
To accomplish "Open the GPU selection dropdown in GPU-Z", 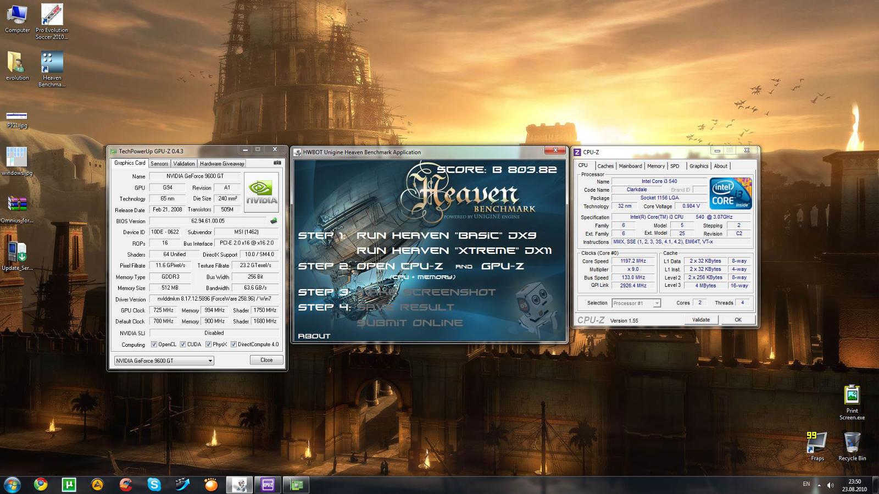I will (164, 360).
